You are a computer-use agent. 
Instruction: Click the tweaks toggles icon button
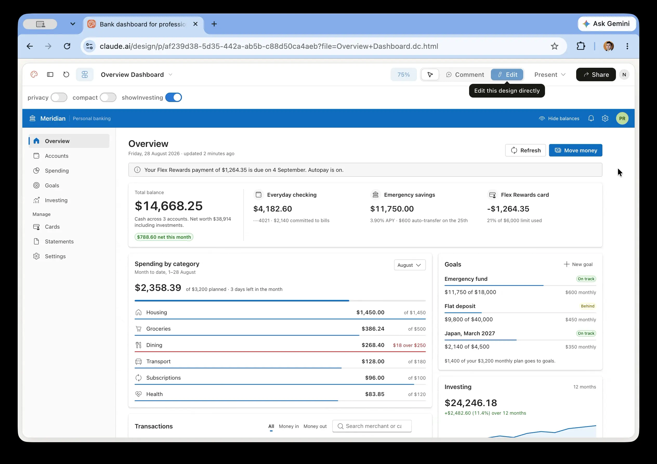pyautogui.click(x=85, y=74)
